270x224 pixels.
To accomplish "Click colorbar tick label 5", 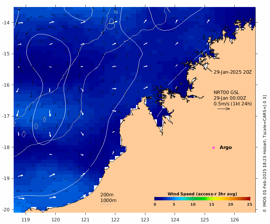I will click(x=174, y=204).
